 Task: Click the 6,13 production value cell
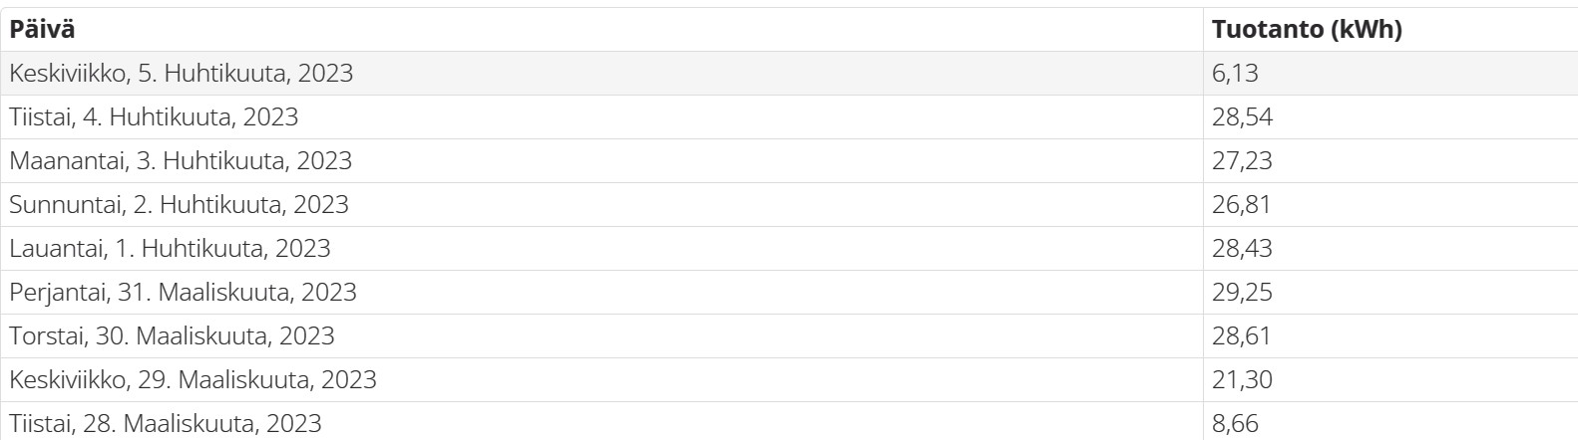pyautogui.click(x=1390, y=74)
